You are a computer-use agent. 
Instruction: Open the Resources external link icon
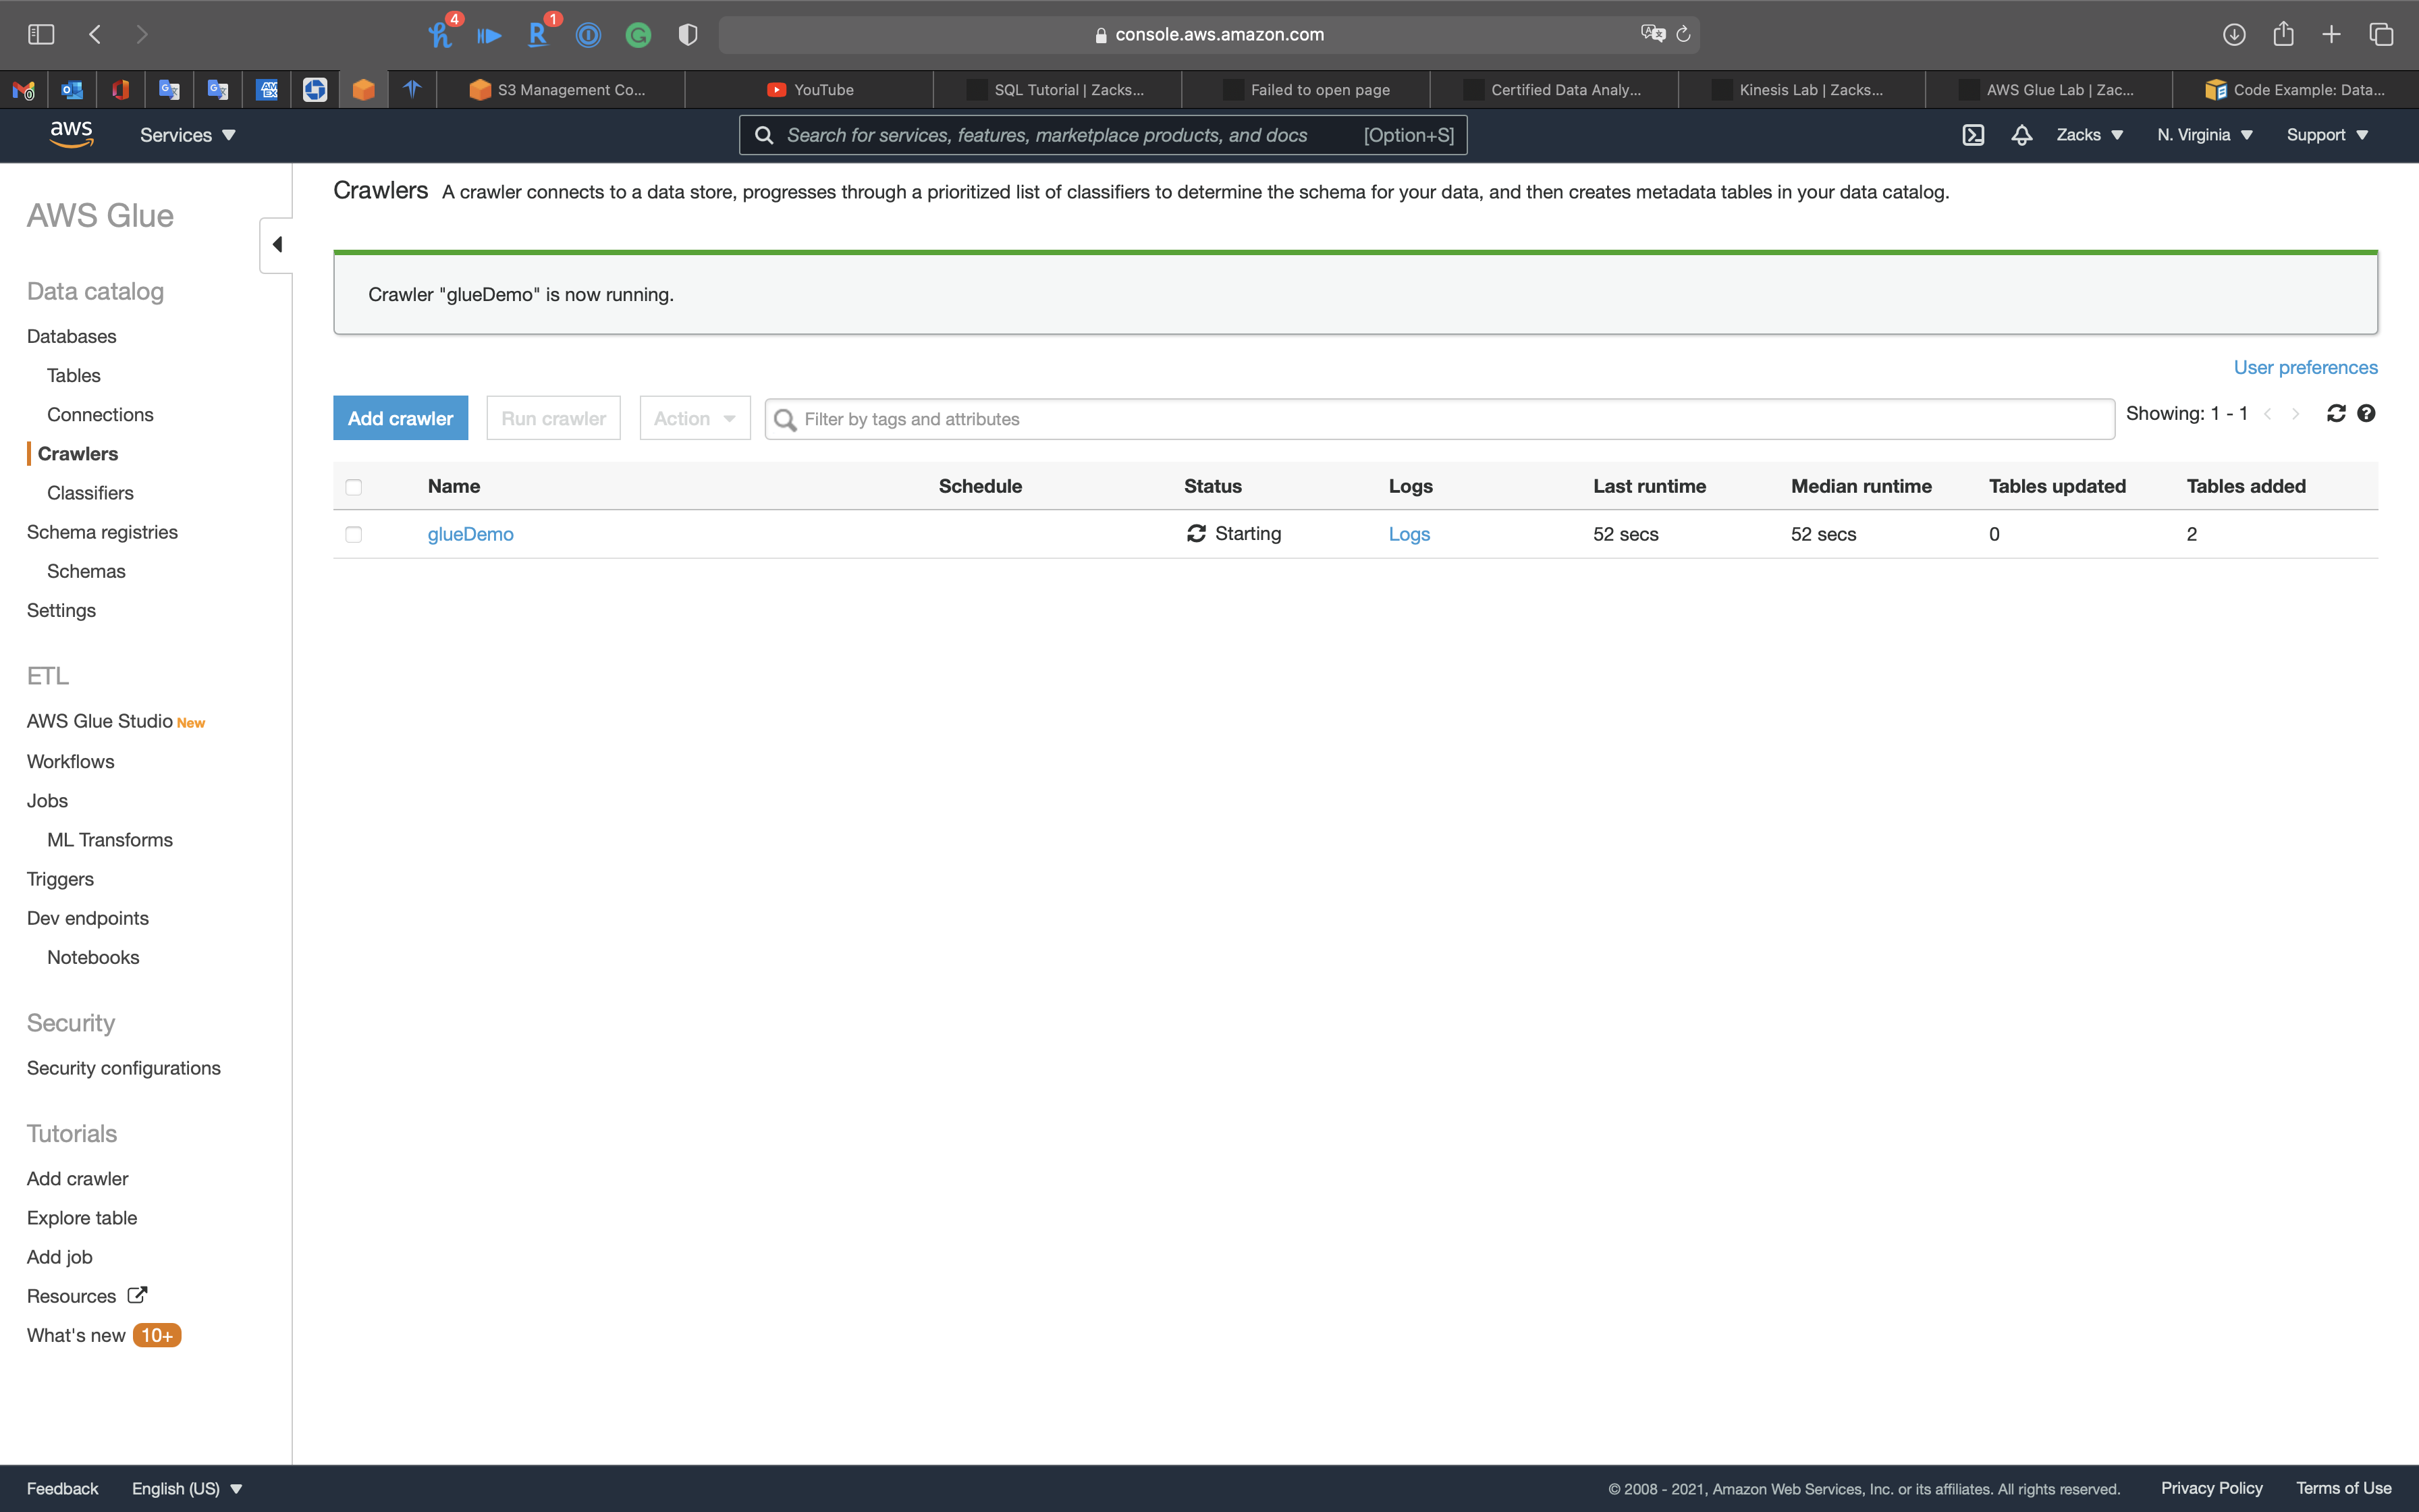pos(138,1295)
